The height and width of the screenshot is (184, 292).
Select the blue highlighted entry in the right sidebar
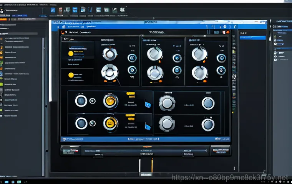coord(252,38)
